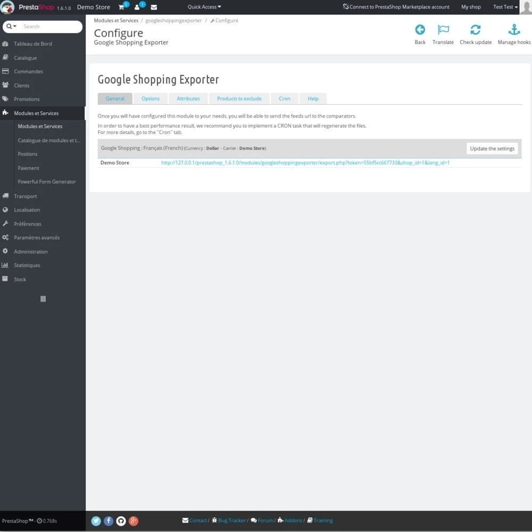Open the shopping cart orders notification icon
The width and height of the screenshot is (532, 532).
[121, 7]
